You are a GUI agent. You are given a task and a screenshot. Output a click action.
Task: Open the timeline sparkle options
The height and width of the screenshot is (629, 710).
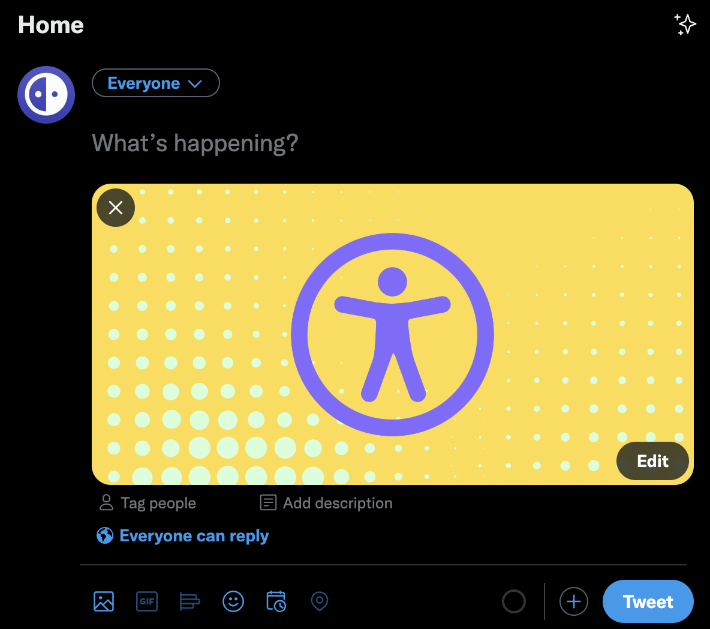pos(685,25)
